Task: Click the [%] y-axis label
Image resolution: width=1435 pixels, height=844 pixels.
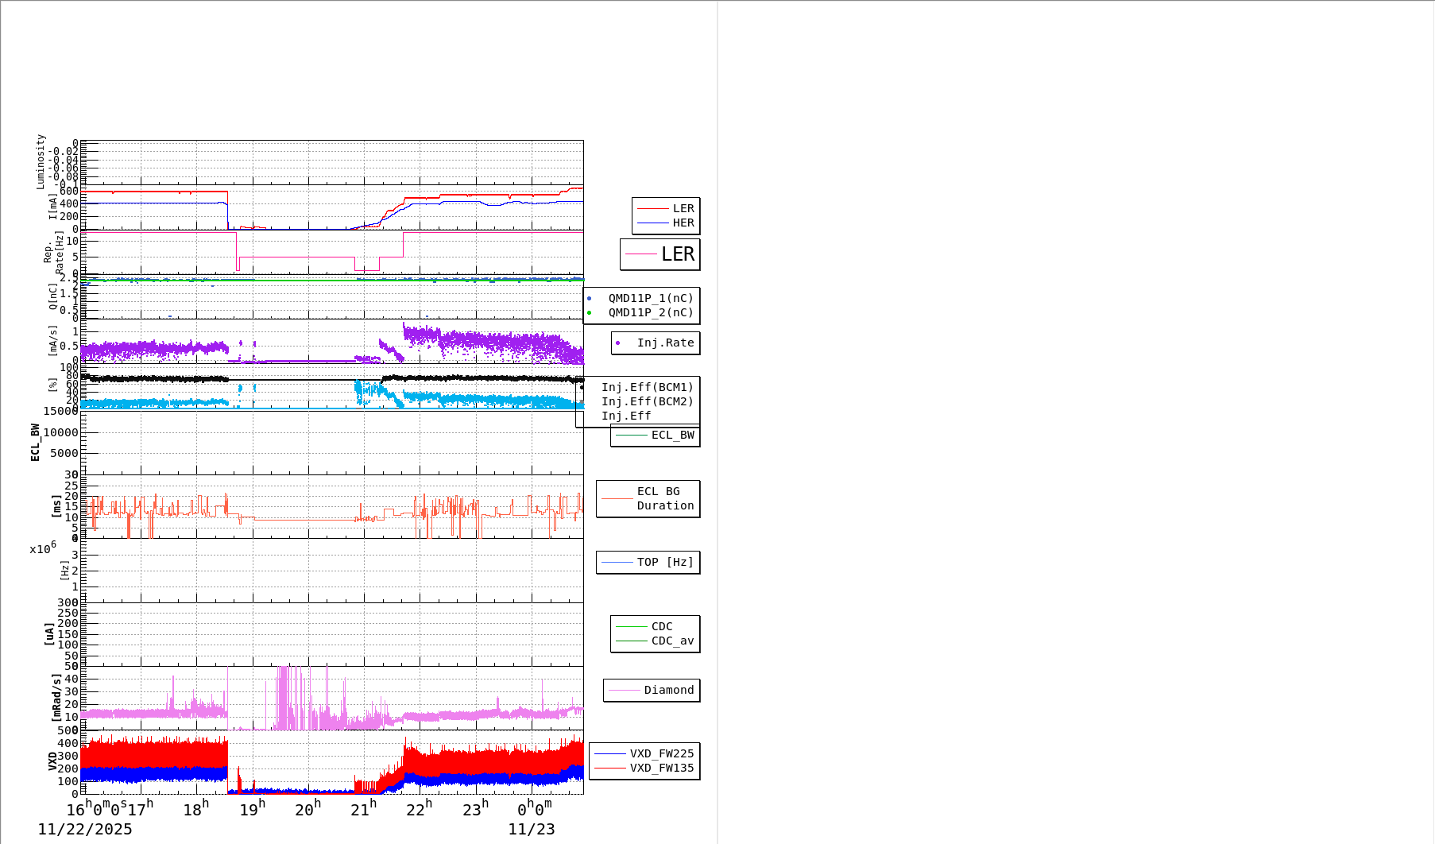Action: coord(53,385)
